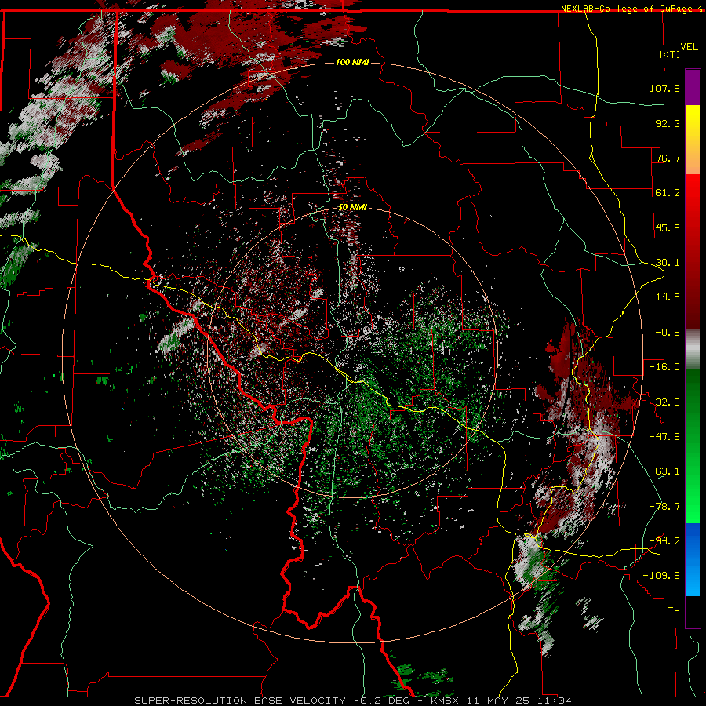The image size is (706, 706).
Task: Click the -78.7 velocity scale value
Action: [x=664, y=507]
